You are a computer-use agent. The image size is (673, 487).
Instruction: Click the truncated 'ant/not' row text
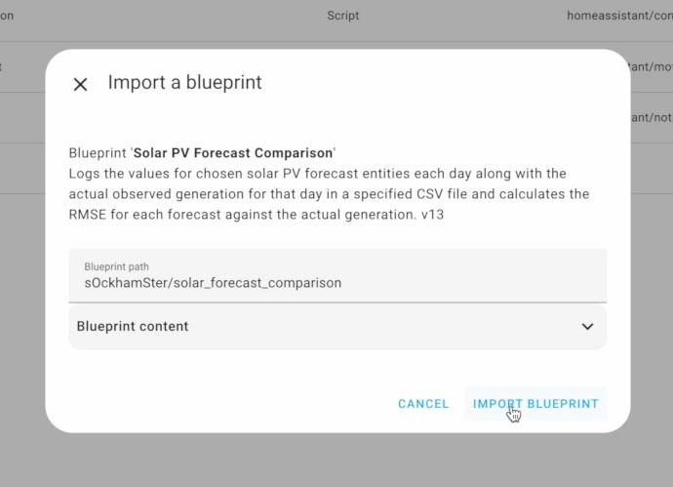click(652, 117)
